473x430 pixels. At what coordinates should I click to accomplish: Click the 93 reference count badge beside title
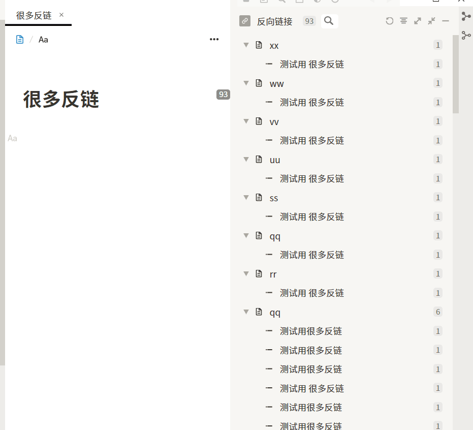coord(223,95)
